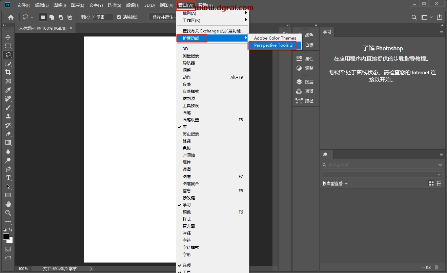
Task: Open the 文件(F) menu
Action: [23, 5]
